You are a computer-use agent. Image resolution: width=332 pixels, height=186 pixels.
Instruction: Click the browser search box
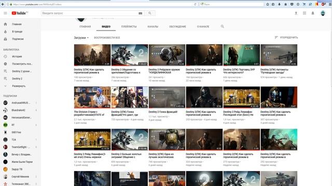pos(231,4)
